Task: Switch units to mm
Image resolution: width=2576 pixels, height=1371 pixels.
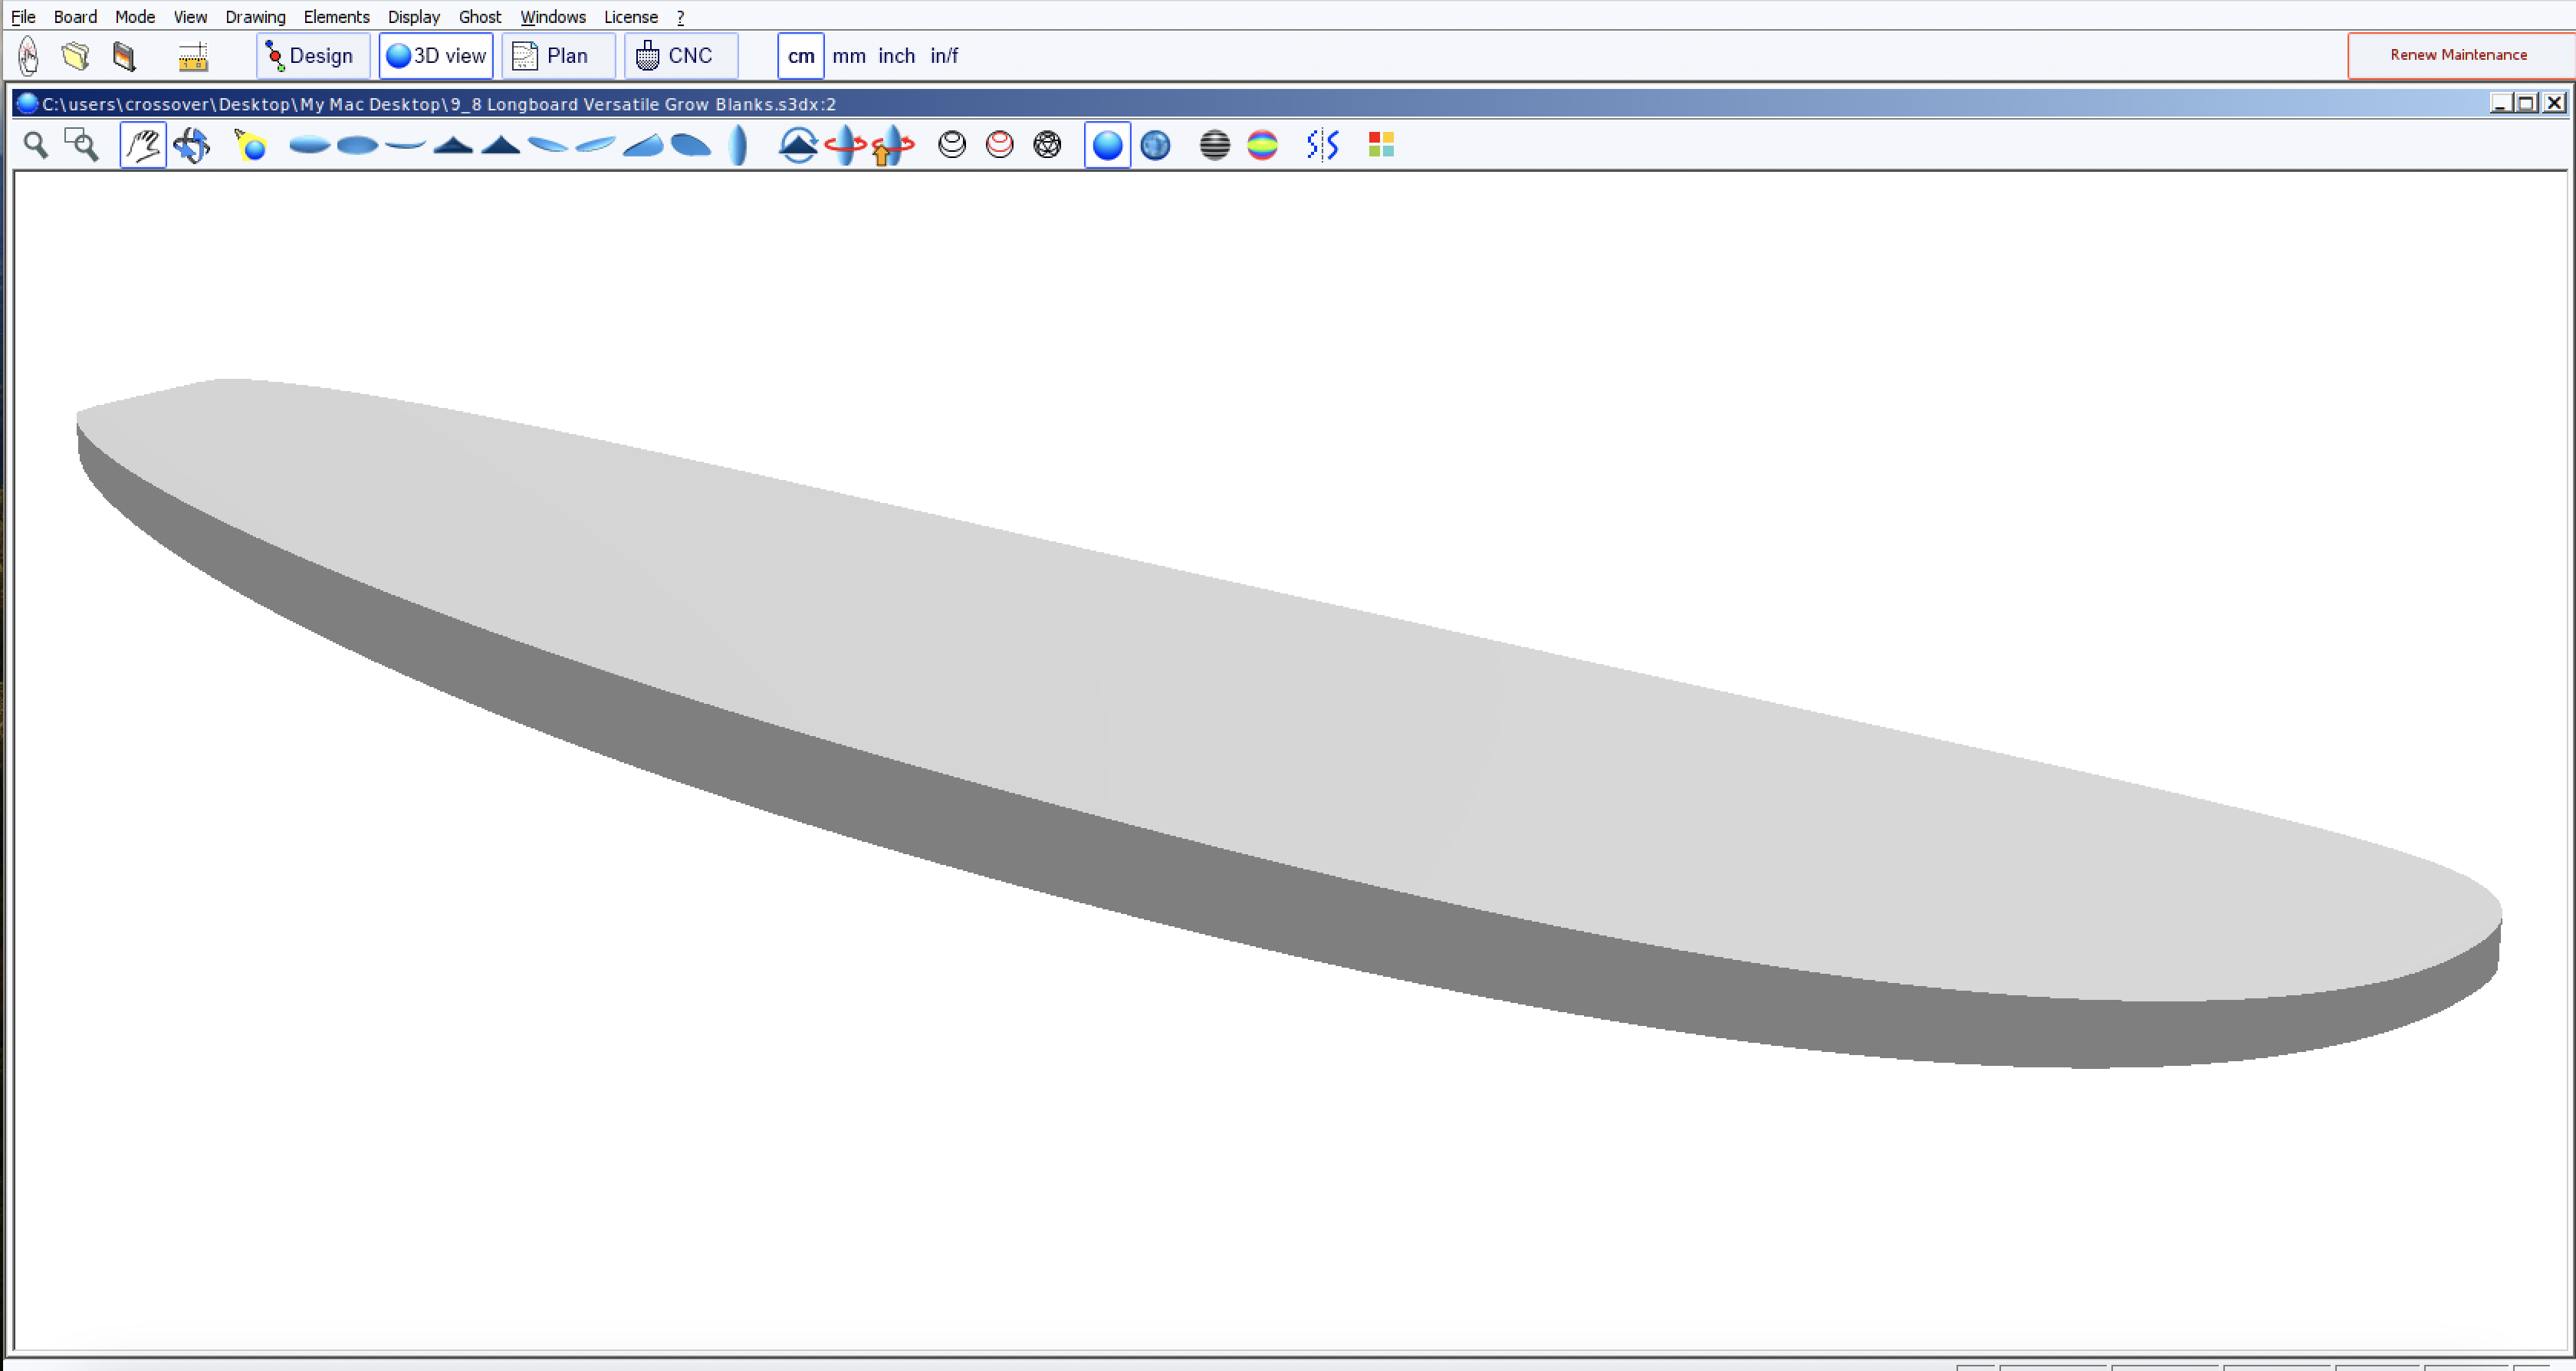Action: [848, 56]
